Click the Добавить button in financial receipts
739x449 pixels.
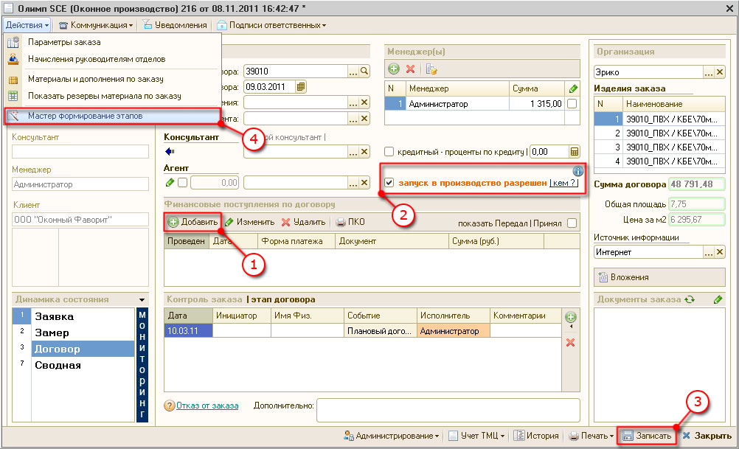point(193,222)
